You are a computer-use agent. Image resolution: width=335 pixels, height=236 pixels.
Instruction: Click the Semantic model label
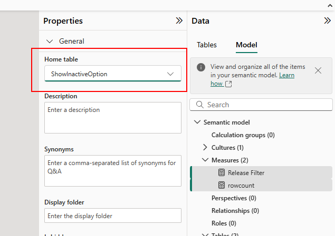[x=226, y=122]
